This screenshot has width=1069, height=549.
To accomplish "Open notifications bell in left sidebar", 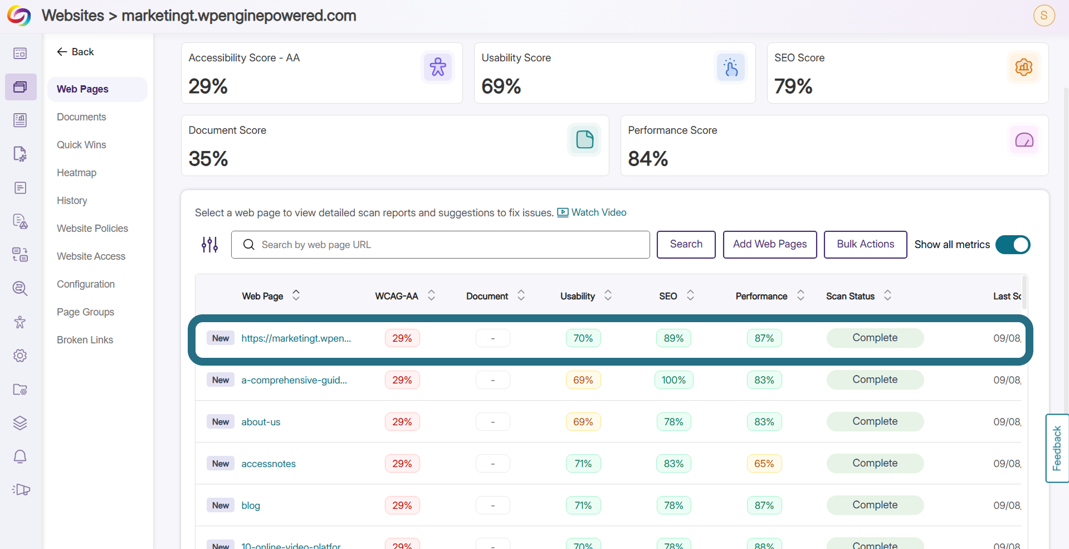I will click(20, 456).
